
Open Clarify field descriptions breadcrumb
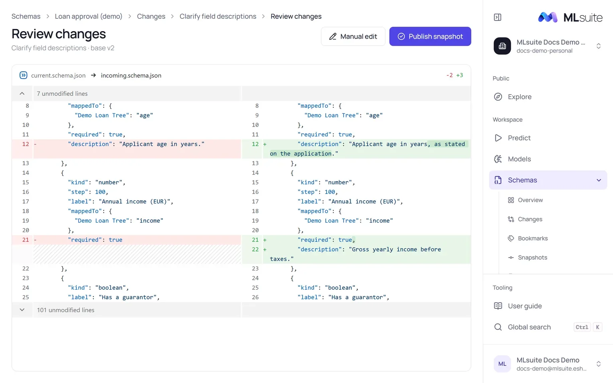click(x=218, y=16)
